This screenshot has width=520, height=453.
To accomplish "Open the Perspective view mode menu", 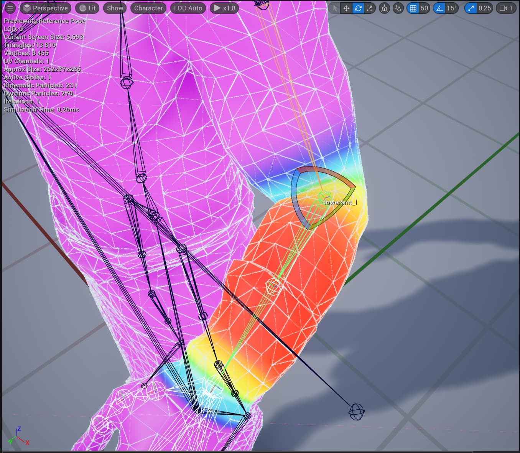I will pyautogui.click(x=46, y=8).
